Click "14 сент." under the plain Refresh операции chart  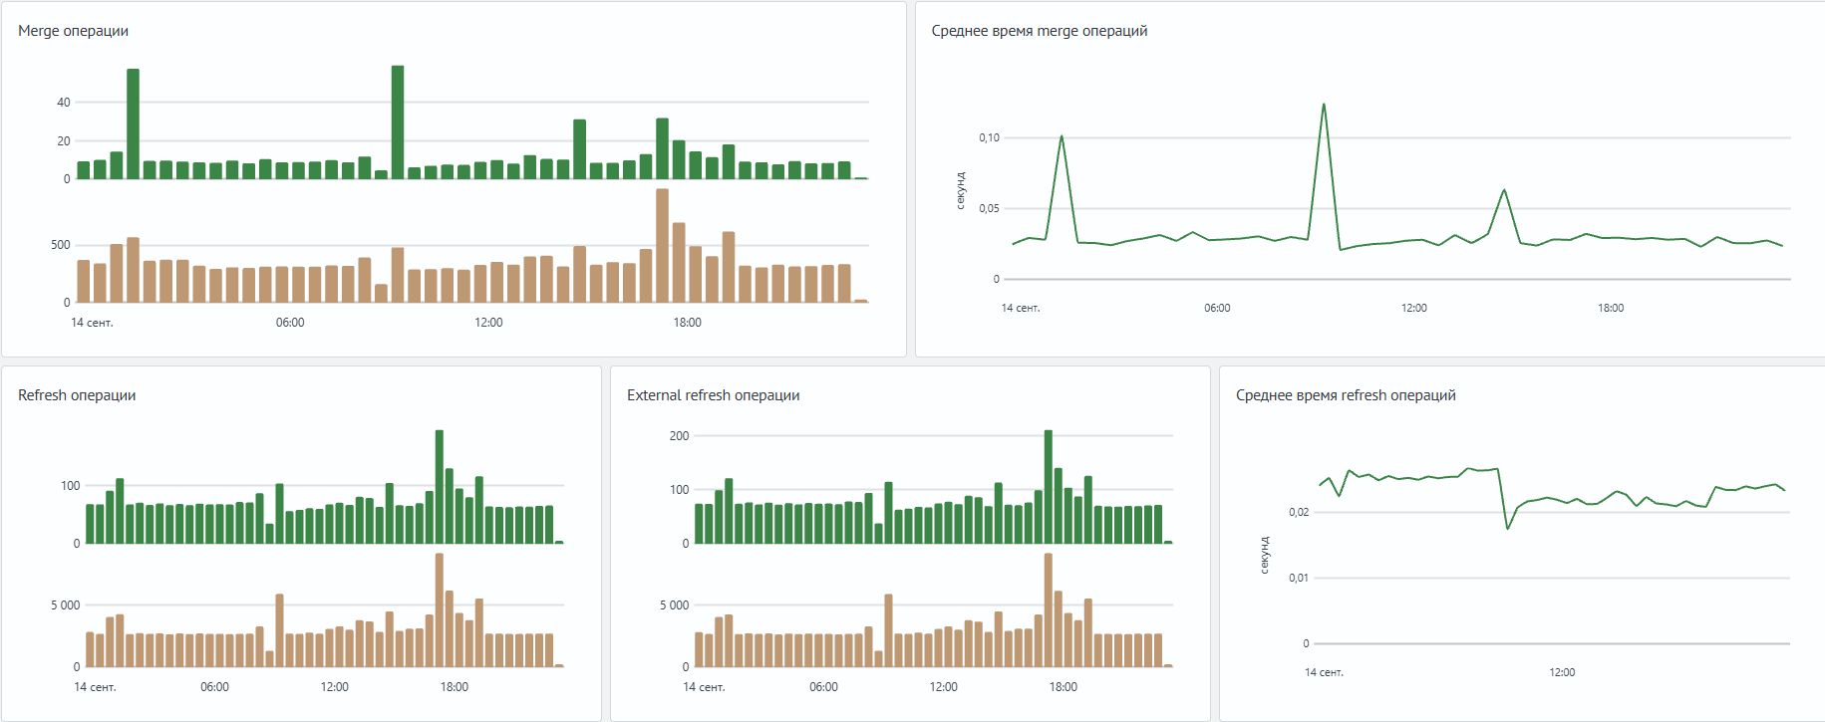pyautogui.click(x=95, y=687)
